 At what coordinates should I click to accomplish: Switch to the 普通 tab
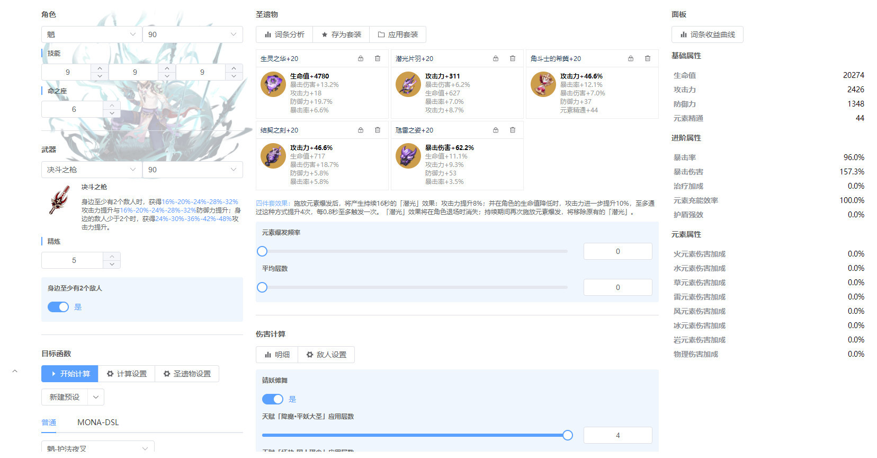(x=49, y=422)
